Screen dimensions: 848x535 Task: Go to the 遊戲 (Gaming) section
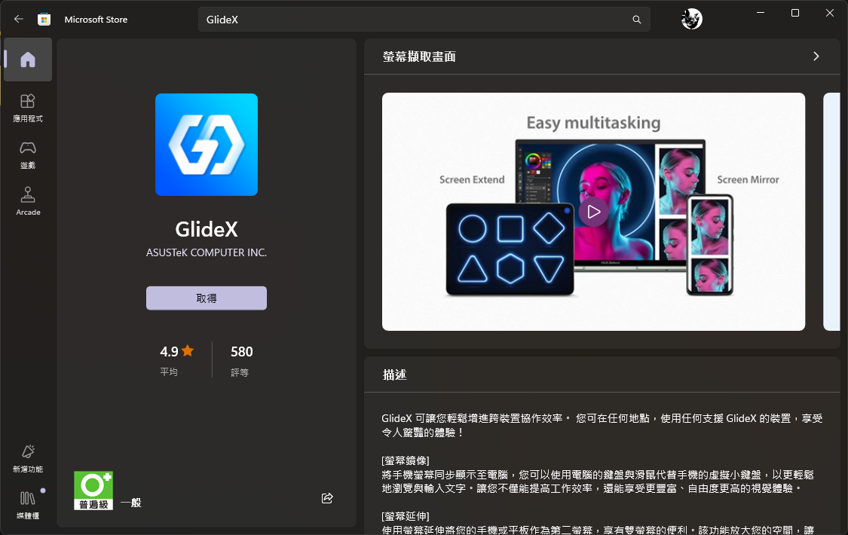coord(28,154)
